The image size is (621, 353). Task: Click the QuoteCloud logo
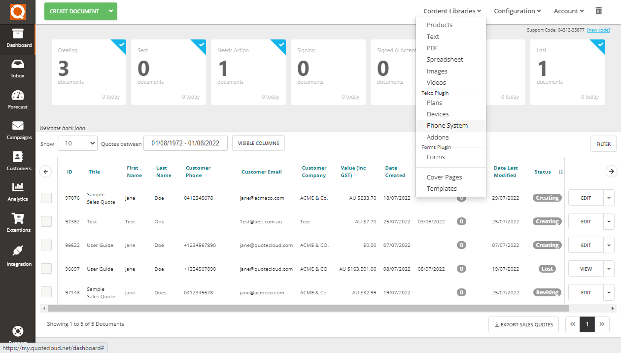tap(17, 11)
